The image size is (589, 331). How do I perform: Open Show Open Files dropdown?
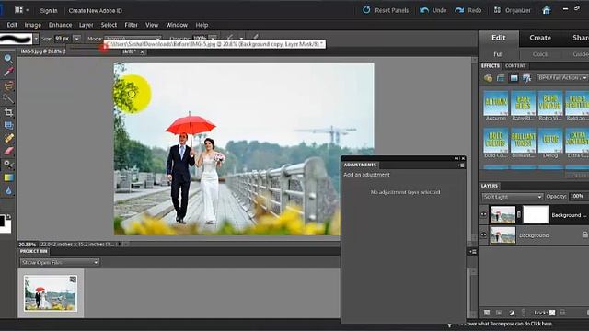click(x=60, y=262)
